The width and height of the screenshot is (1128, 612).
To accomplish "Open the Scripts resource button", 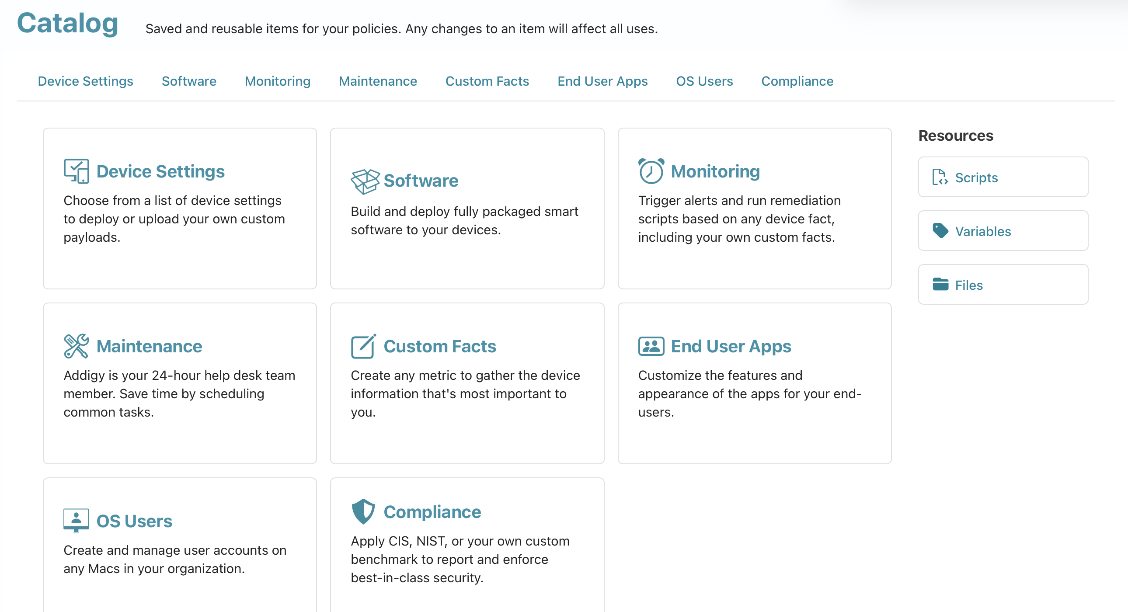I will (1003, 177).
